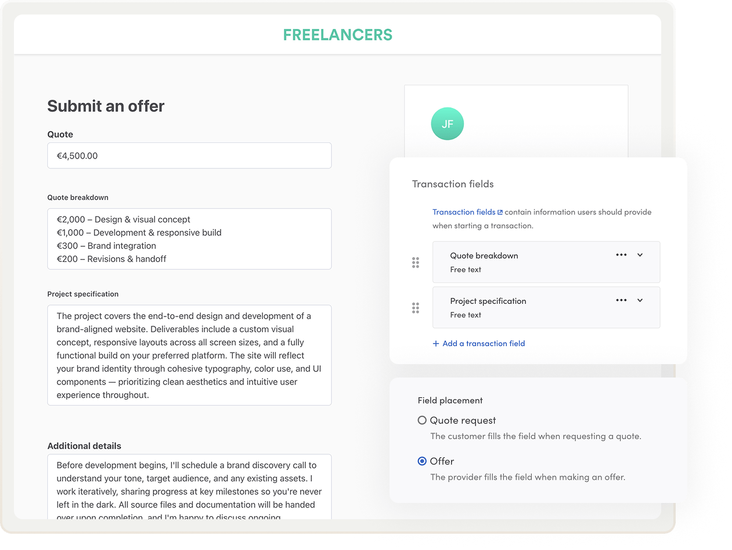The height and width of the screenshot is (550, 732).
Task: Click Add a transaction field link
Action: (483, 343)
